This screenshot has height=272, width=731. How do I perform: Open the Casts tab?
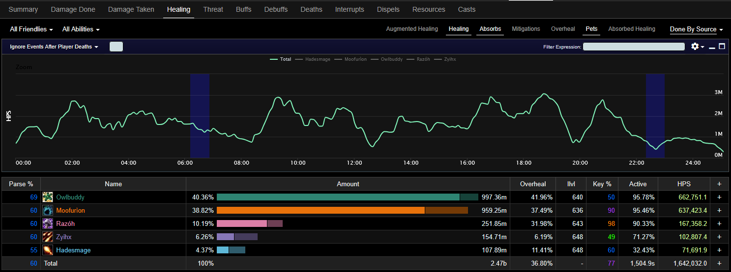pyautogui.click(x=467, y=9)
